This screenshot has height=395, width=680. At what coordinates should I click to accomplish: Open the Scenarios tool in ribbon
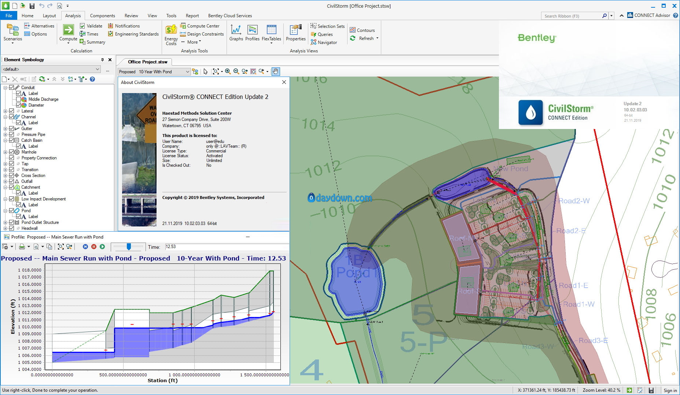[x=13, y=33]
